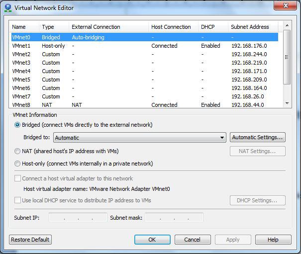Click subnet address 192.168.164.0

tap(249, 88)
